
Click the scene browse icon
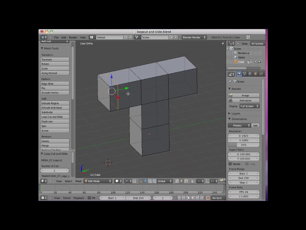[x=137, y=37]
